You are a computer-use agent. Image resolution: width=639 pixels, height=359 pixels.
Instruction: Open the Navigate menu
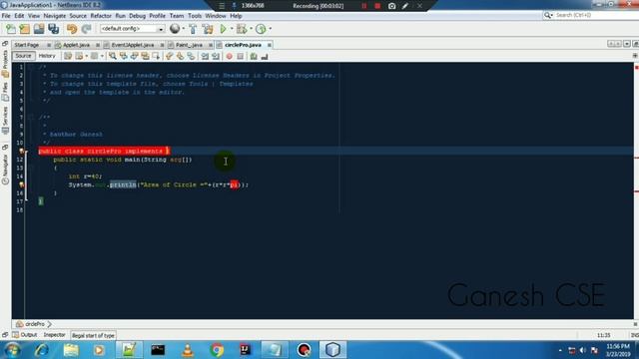click(55, 16)
